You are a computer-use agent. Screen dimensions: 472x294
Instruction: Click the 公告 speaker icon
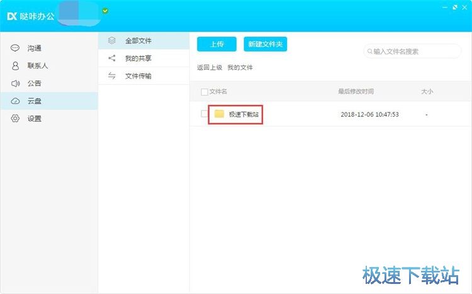tap(15, 84)
